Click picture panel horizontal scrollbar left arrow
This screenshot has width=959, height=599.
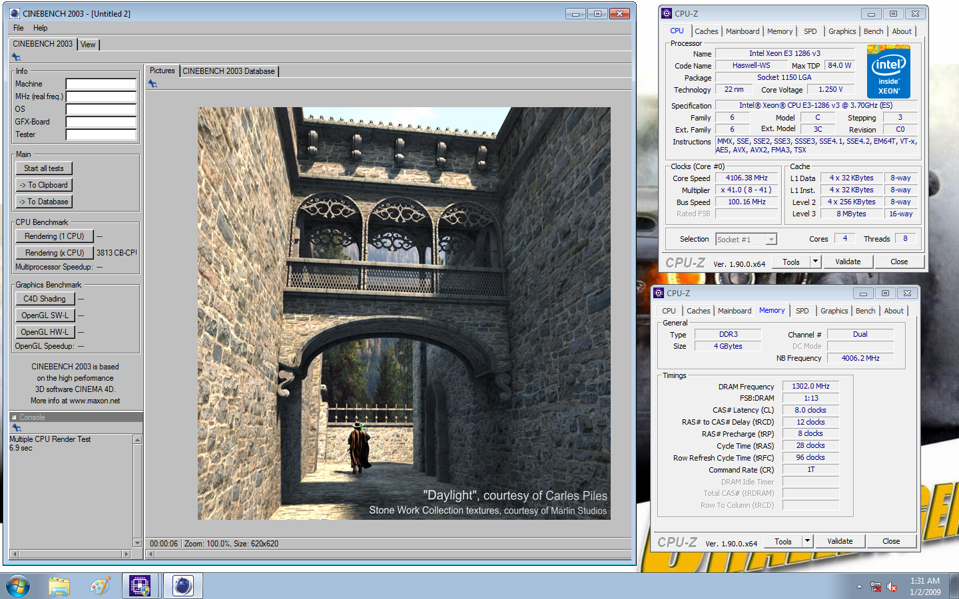[x=151, y=554]
